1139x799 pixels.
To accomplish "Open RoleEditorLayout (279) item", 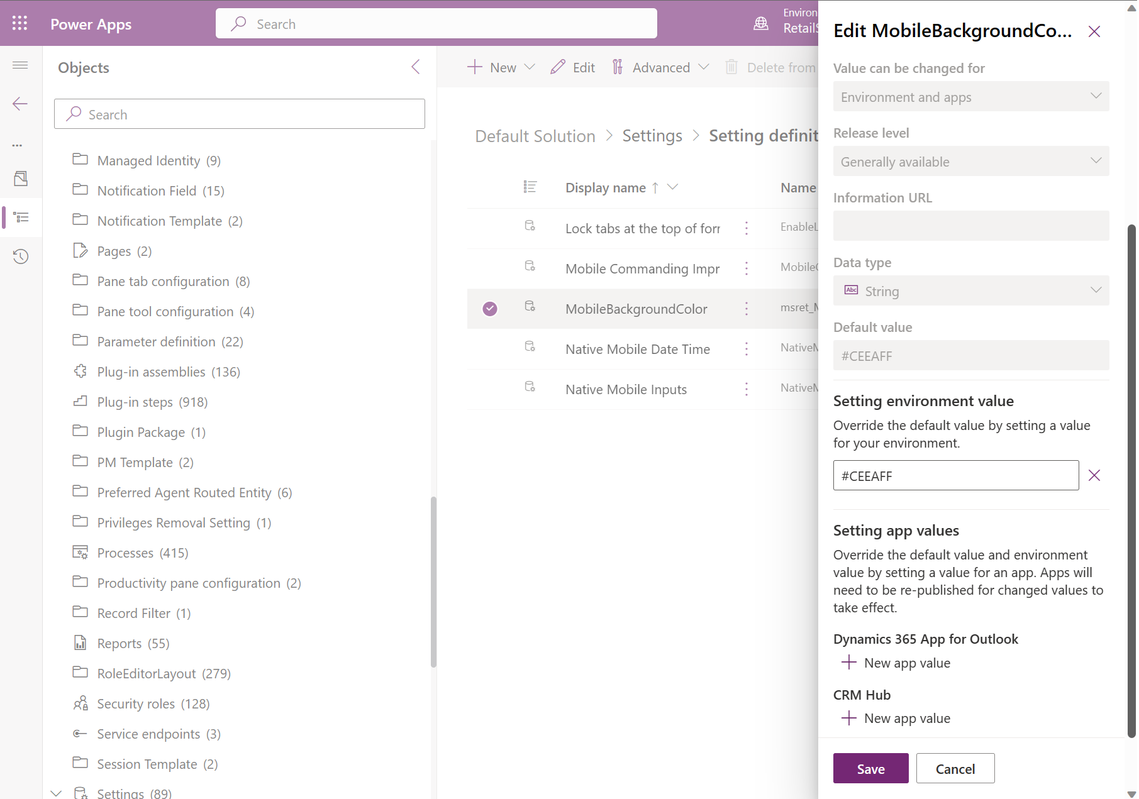I will tap(164, 673).
